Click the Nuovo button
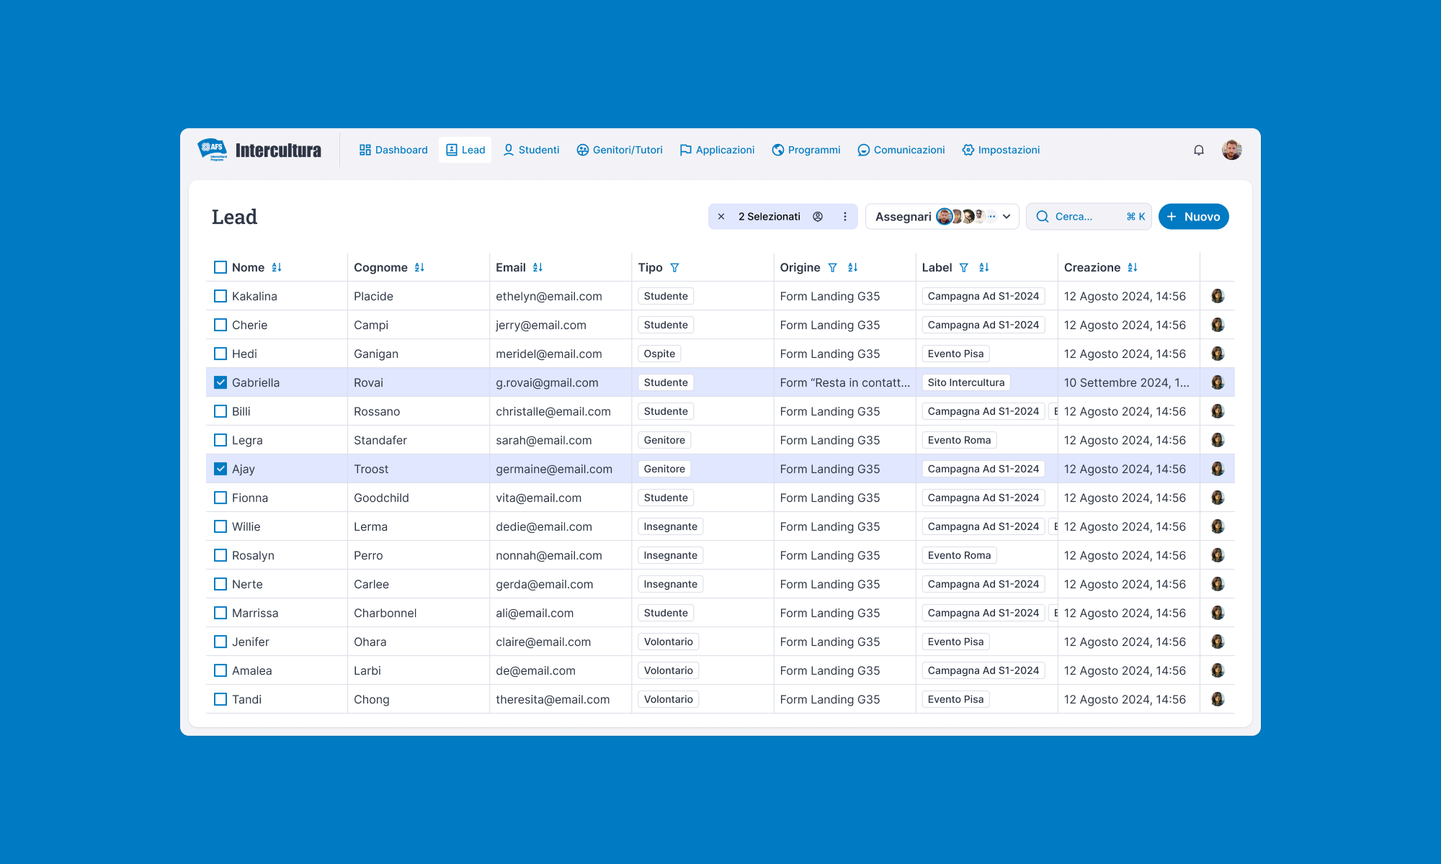This screenshot has width=1441, height=864. pyautogui.click(x=1193, y=217)
